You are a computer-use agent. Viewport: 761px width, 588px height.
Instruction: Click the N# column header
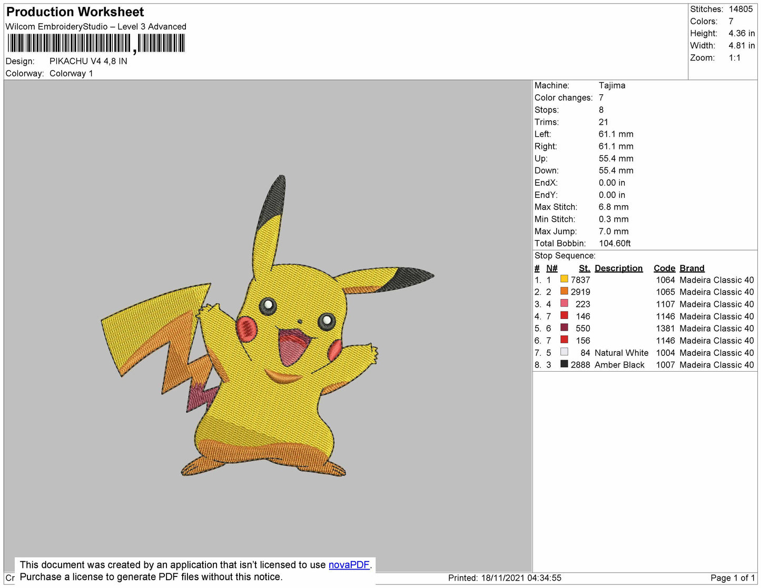point(551,268)
